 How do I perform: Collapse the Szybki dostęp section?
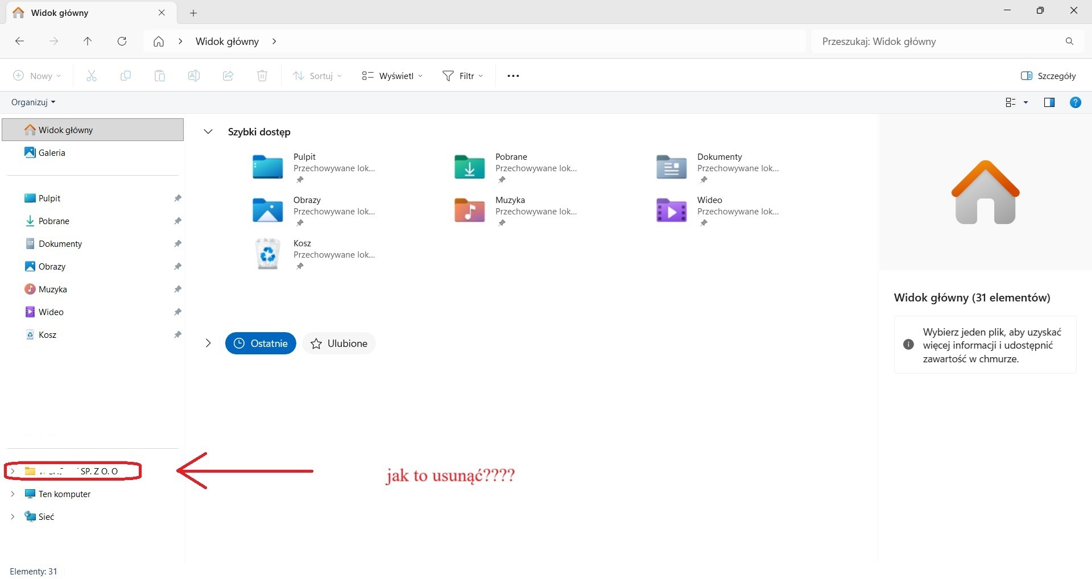pos(208,132)
